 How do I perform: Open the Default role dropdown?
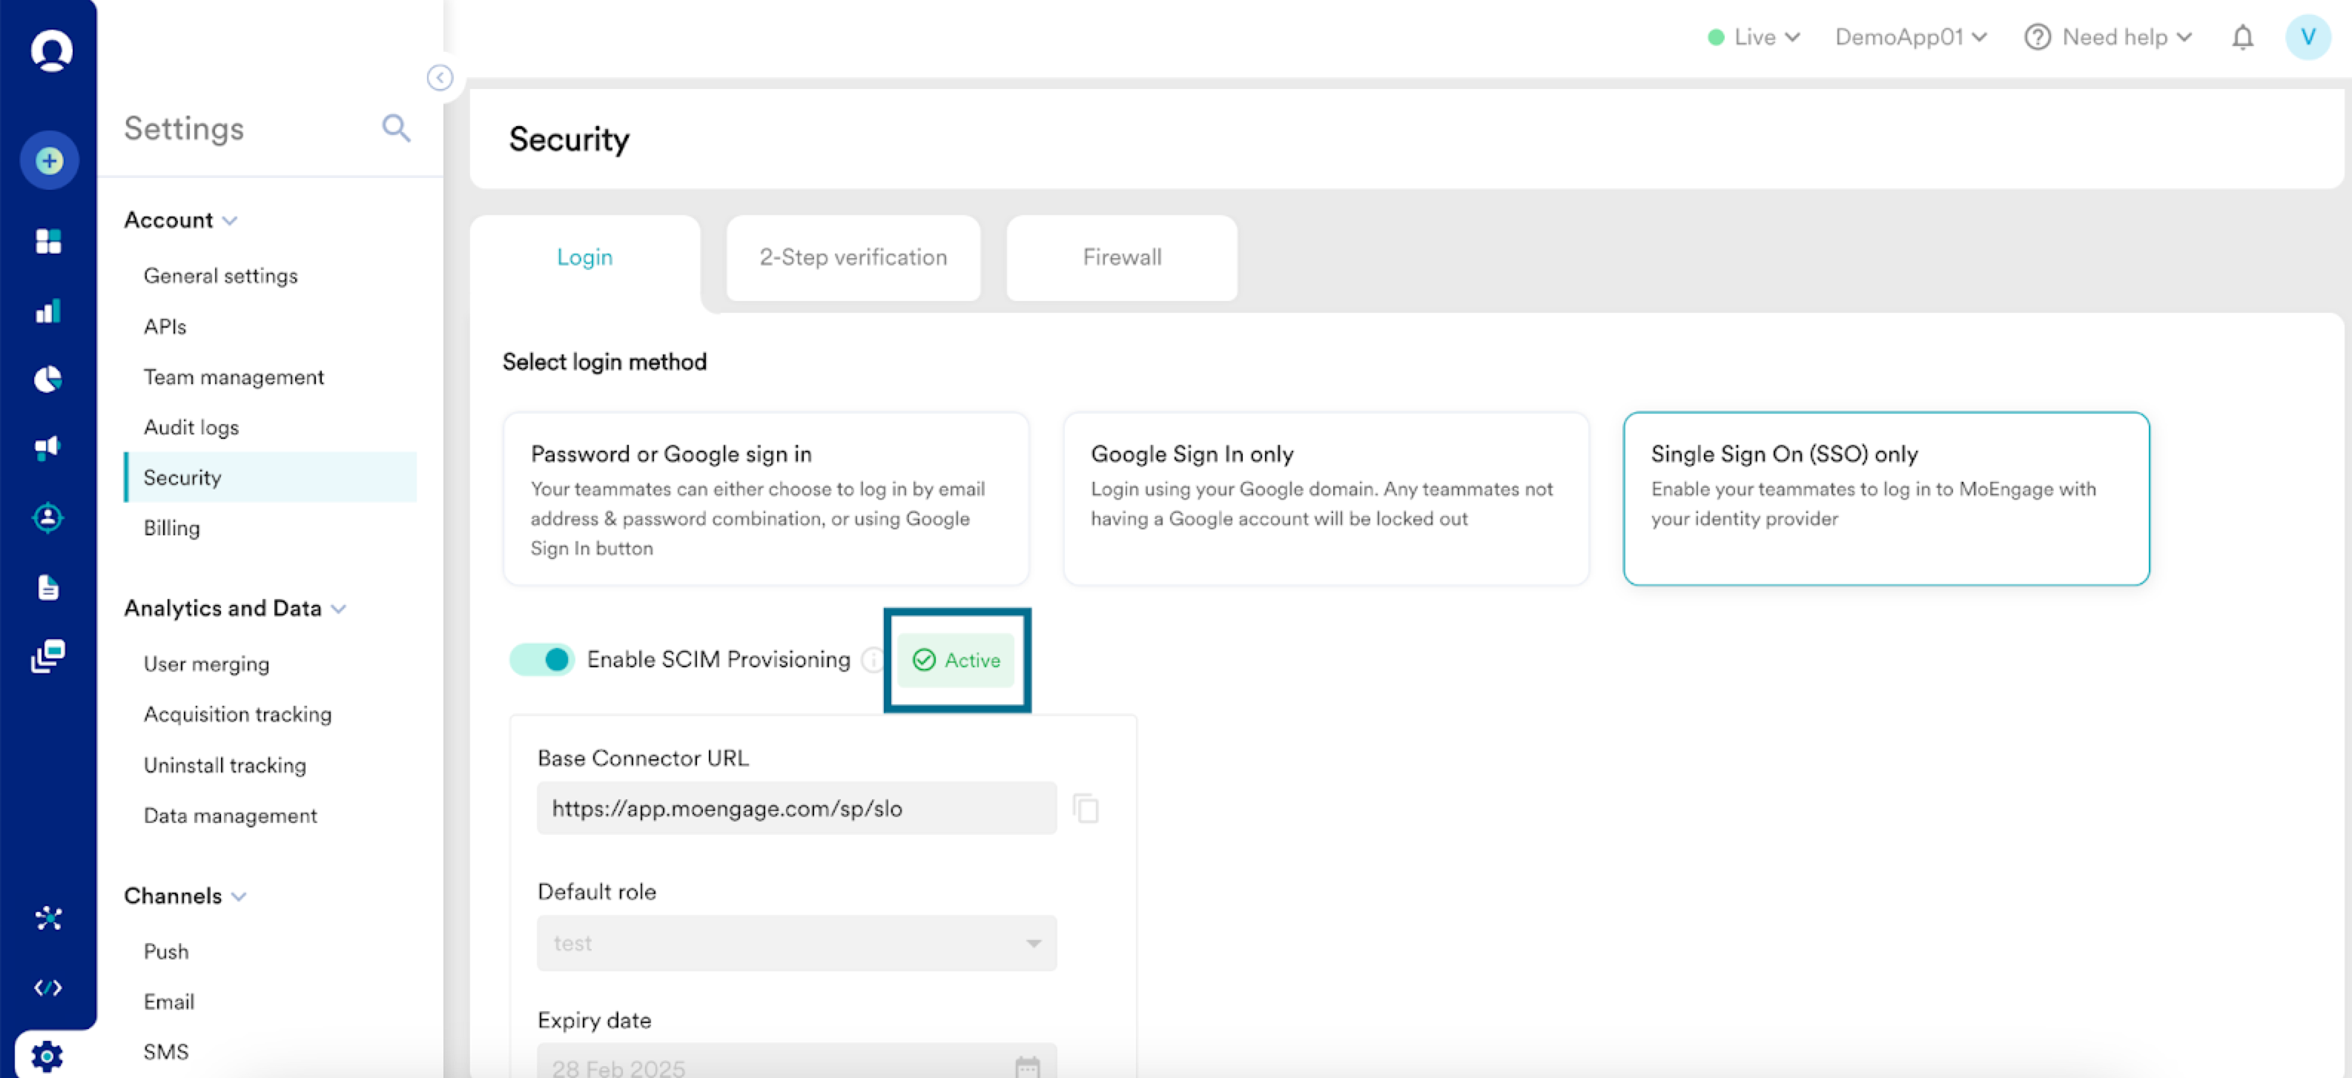796,943
